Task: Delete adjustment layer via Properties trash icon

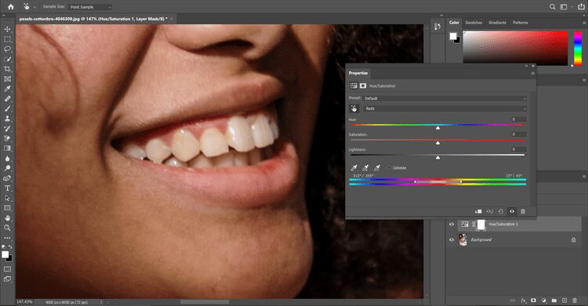Action: tap(523, 211)
